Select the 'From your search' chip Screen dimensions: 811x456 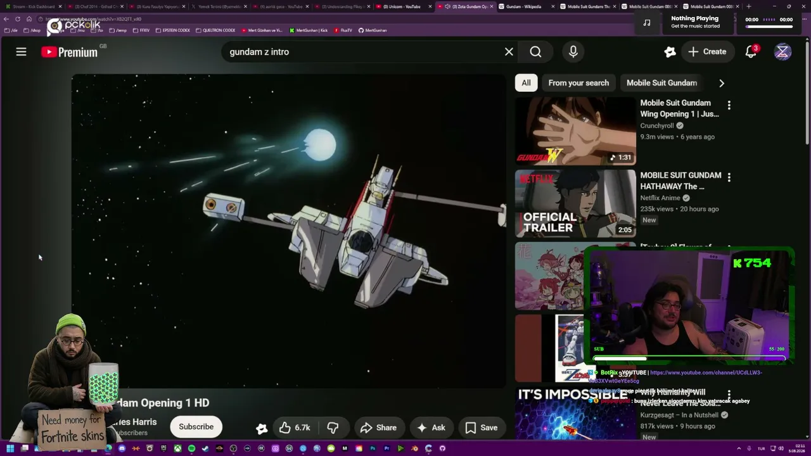[578, 83]
